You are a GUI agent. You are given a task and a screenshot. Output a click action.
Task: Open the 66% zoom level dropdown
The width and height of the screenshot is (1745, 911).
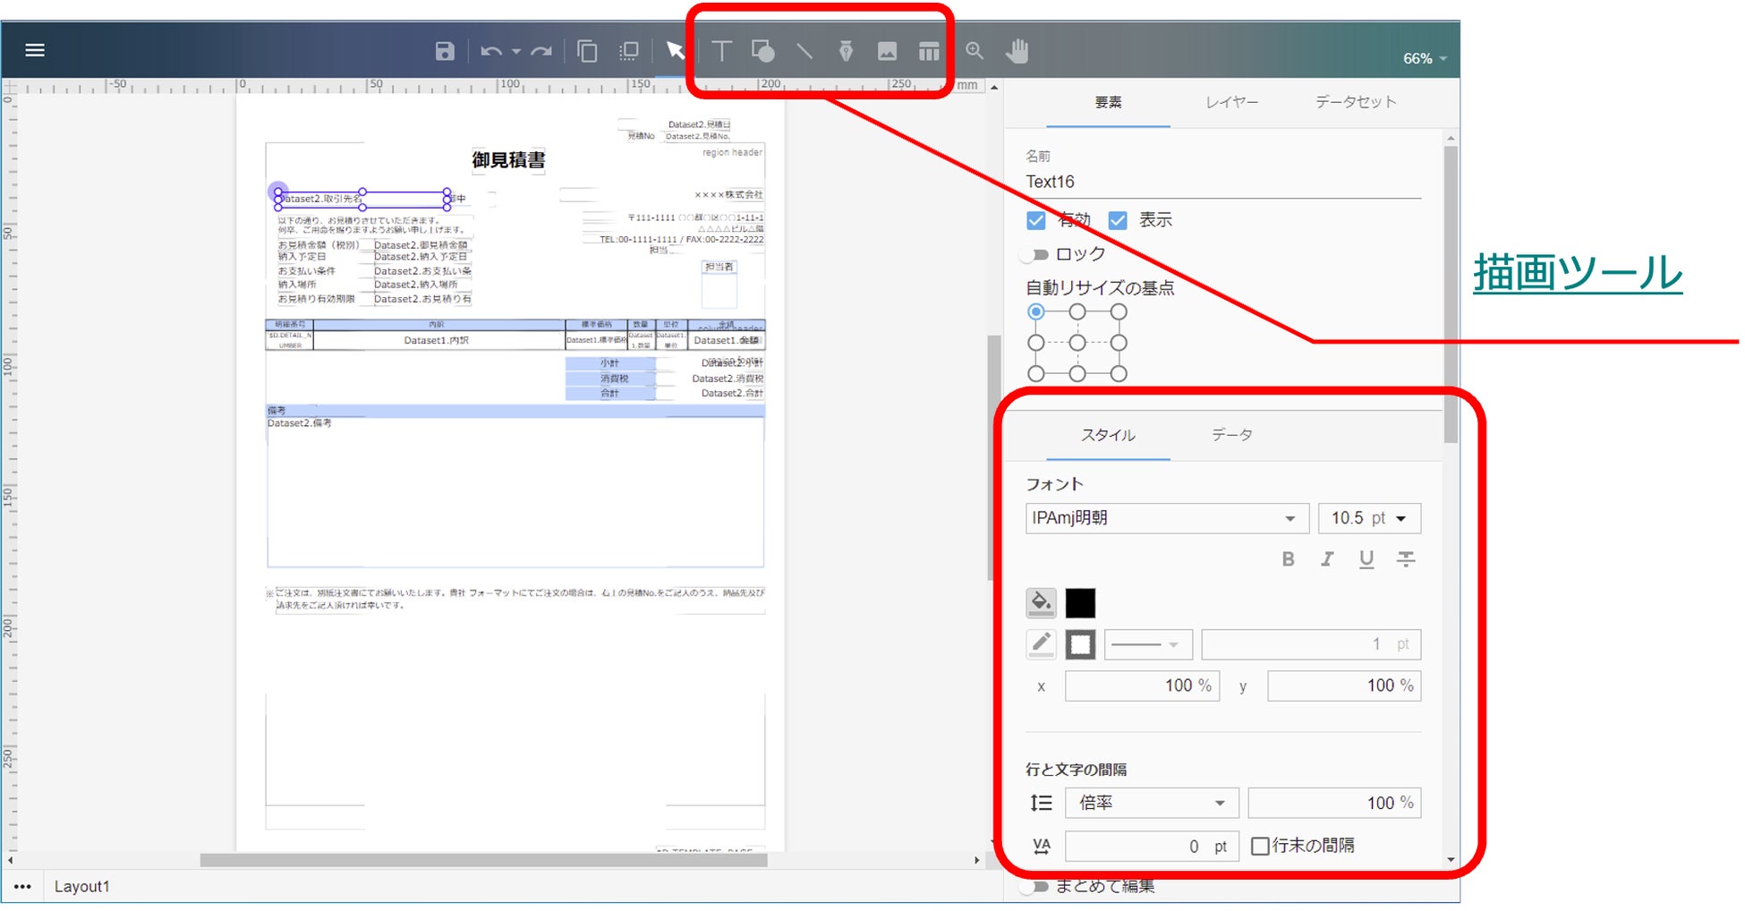click(1425, 58)
